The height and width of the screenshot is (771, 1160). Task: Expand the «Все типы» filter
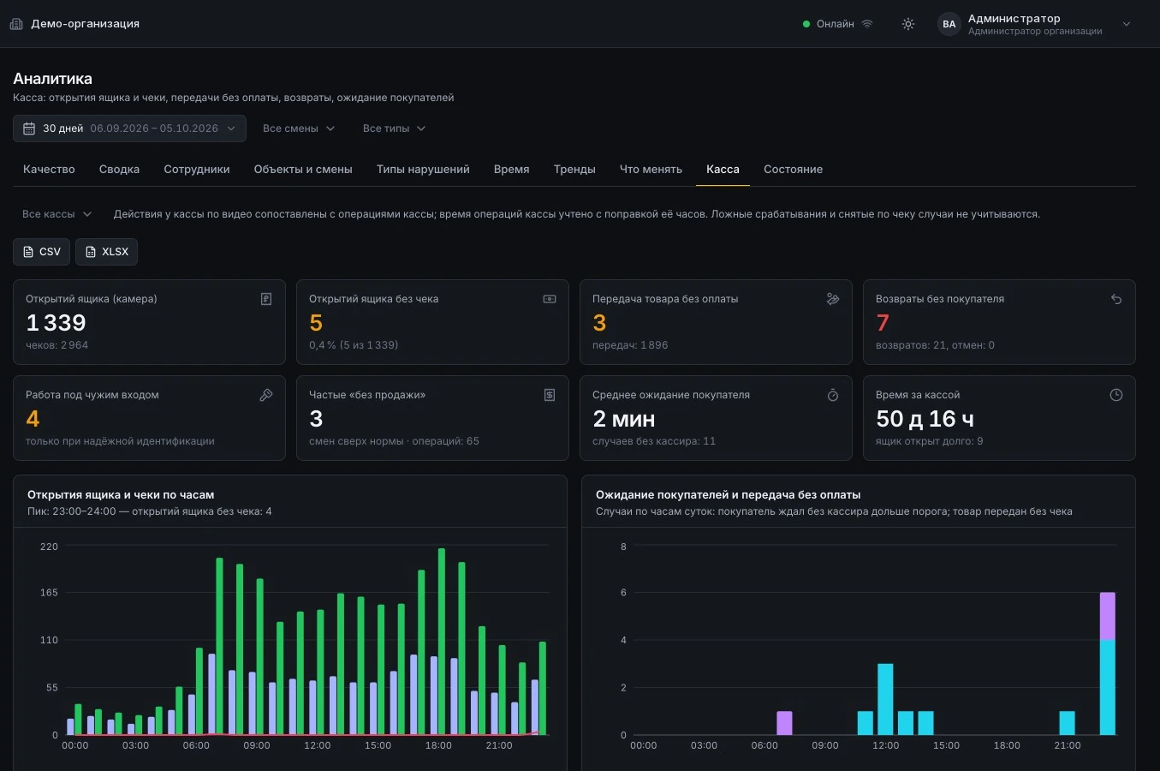[x=394, y=128]
